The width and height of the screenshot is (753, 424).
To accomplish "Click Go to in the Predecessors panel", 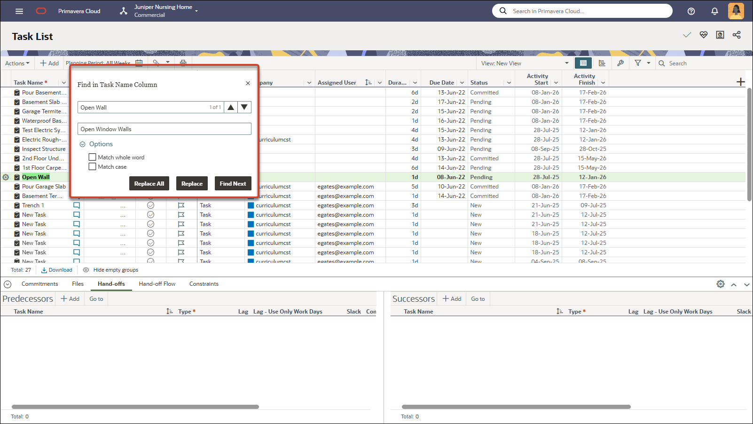I will pos(96,299).
